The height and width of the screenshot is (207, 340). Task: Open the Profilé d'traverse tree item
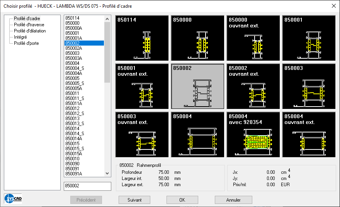click(x=29, y=25)
